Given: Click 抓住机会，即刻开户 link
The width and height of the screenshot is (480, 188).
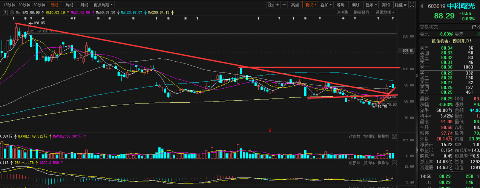Looking at the screenshot, I should click(x=452, y=41).
